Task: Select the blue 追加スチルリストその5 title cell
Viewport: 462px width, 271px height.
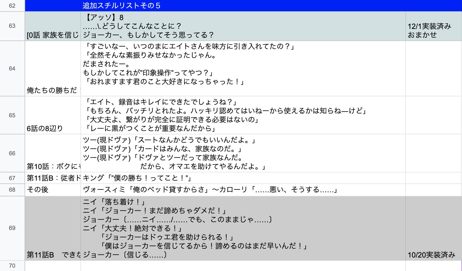Action: (243, 6)
